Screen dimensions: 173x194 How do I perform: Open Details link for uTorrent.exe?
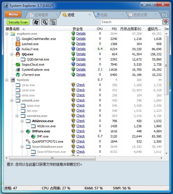point(81,74)
